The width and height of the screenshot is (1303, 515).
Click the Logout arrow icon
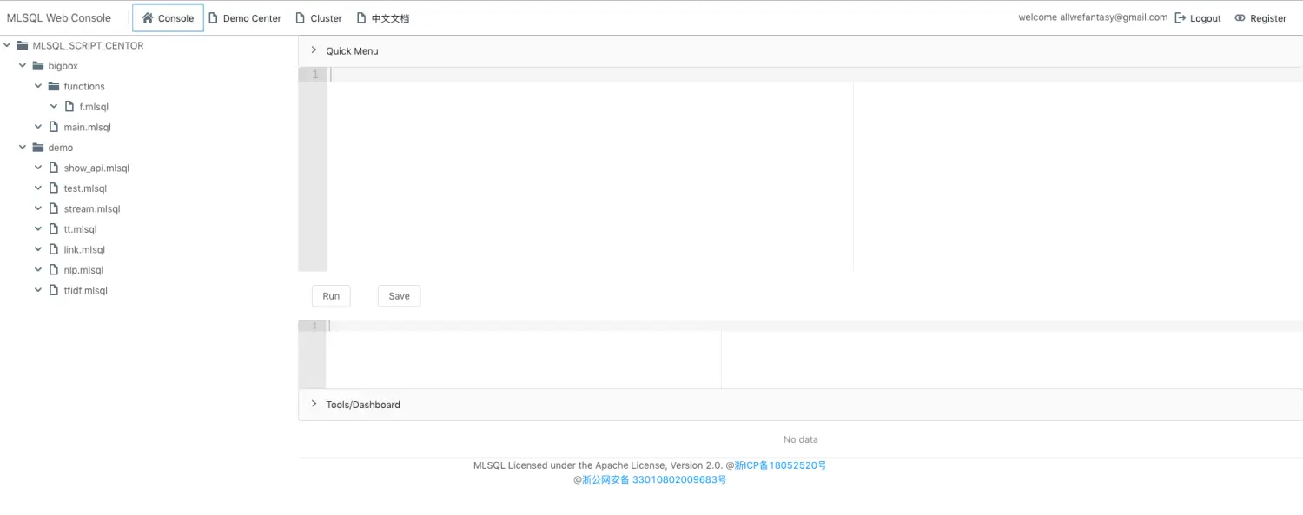coord(1180,18)
